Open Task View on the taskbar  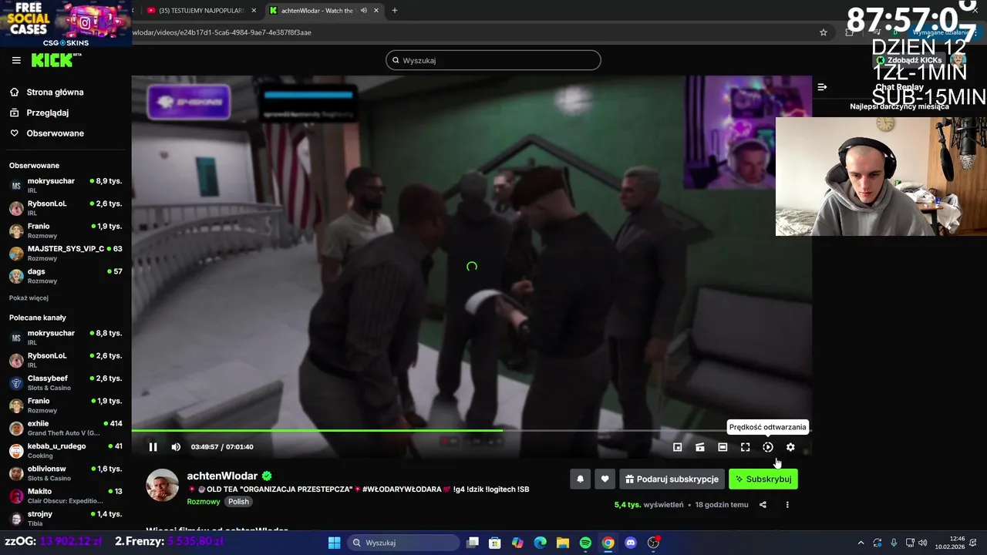pos(473,543)
